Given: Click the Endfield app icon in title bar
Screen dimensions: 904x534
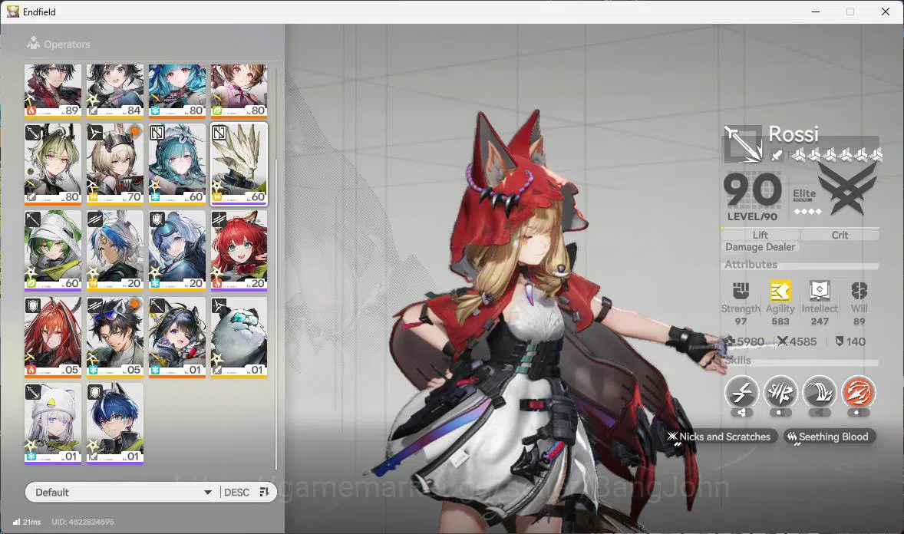Looking at the screenshot, I should click(x=13, y=12).
